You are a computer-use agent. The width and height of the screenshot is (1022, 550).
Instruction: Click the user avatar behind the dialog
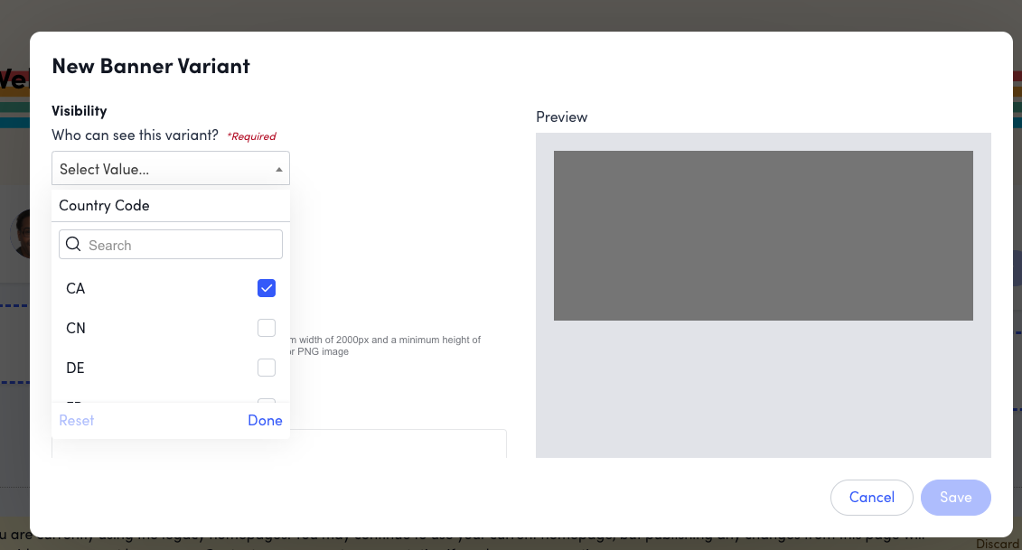coord(20,233)
